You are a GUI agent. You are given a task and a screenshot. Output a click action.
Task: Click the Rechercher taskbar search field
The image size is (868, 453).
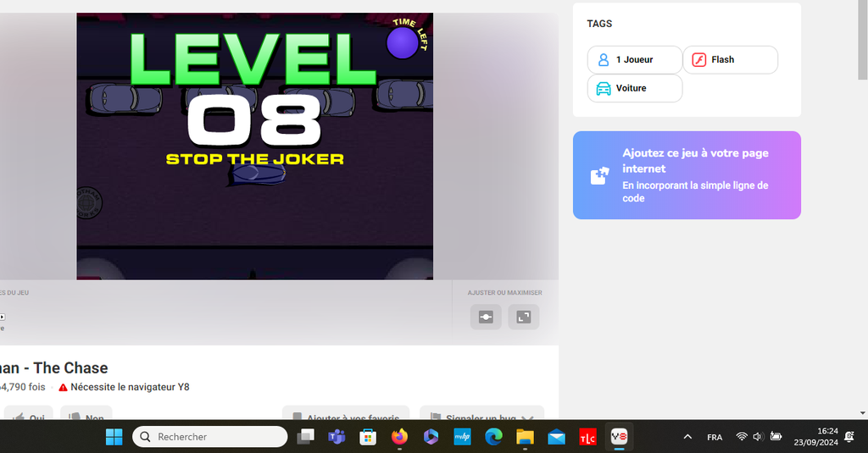coord(210,437)
